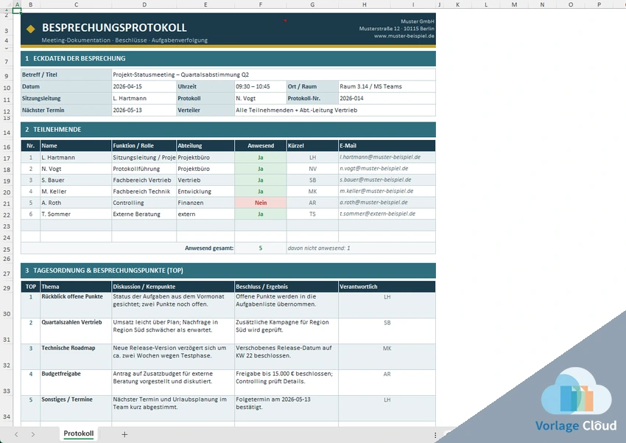Select row 17 header

(x=7, y=158)
